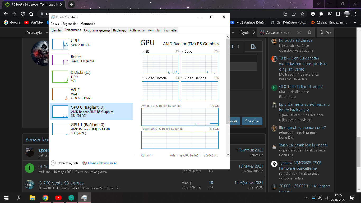Switch to the Uygulama geçmişi tab
This screenshot has width=361, height=203.
[x=97, y=30]
